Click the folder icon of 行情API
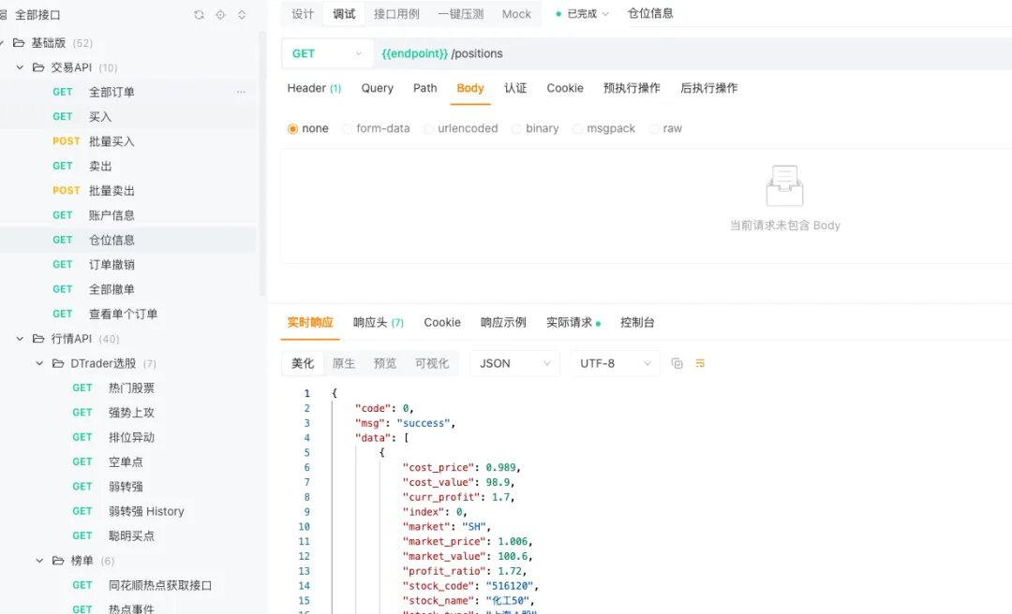1012x614 pixels. tap(38, 339)
